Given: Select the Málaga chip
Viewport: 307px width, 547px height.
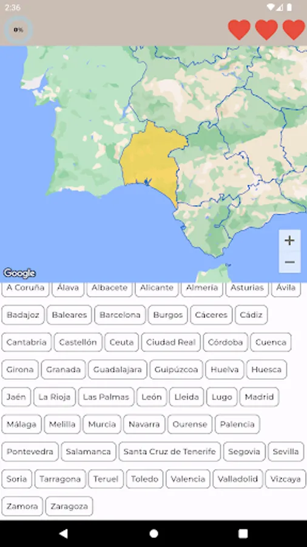Looking at the screenshot, I should pyautogui.click(x=21, y=425).
